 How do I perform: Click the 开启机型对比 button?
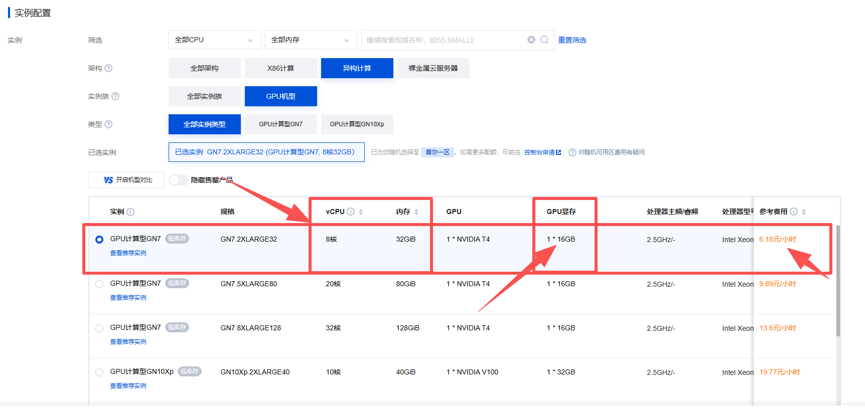click(126, 180)
